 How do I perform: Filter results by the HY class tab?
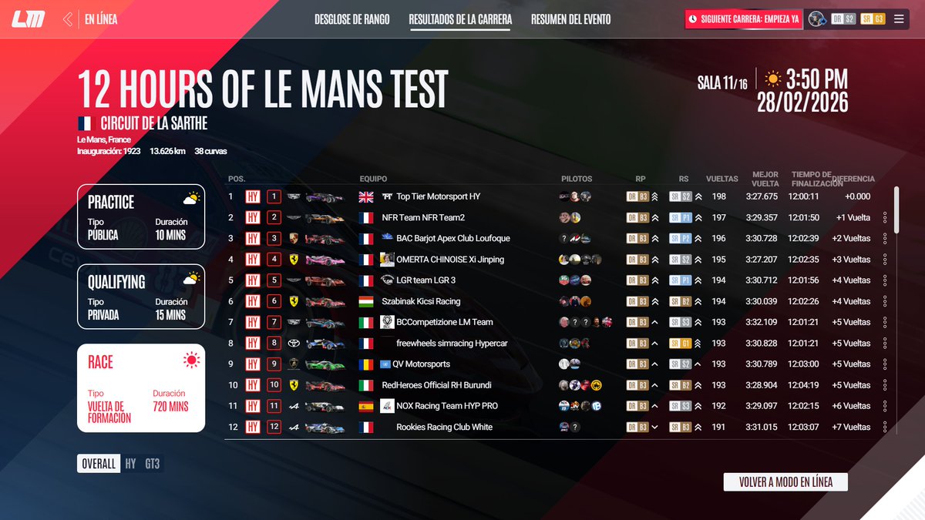coord(130,464)
